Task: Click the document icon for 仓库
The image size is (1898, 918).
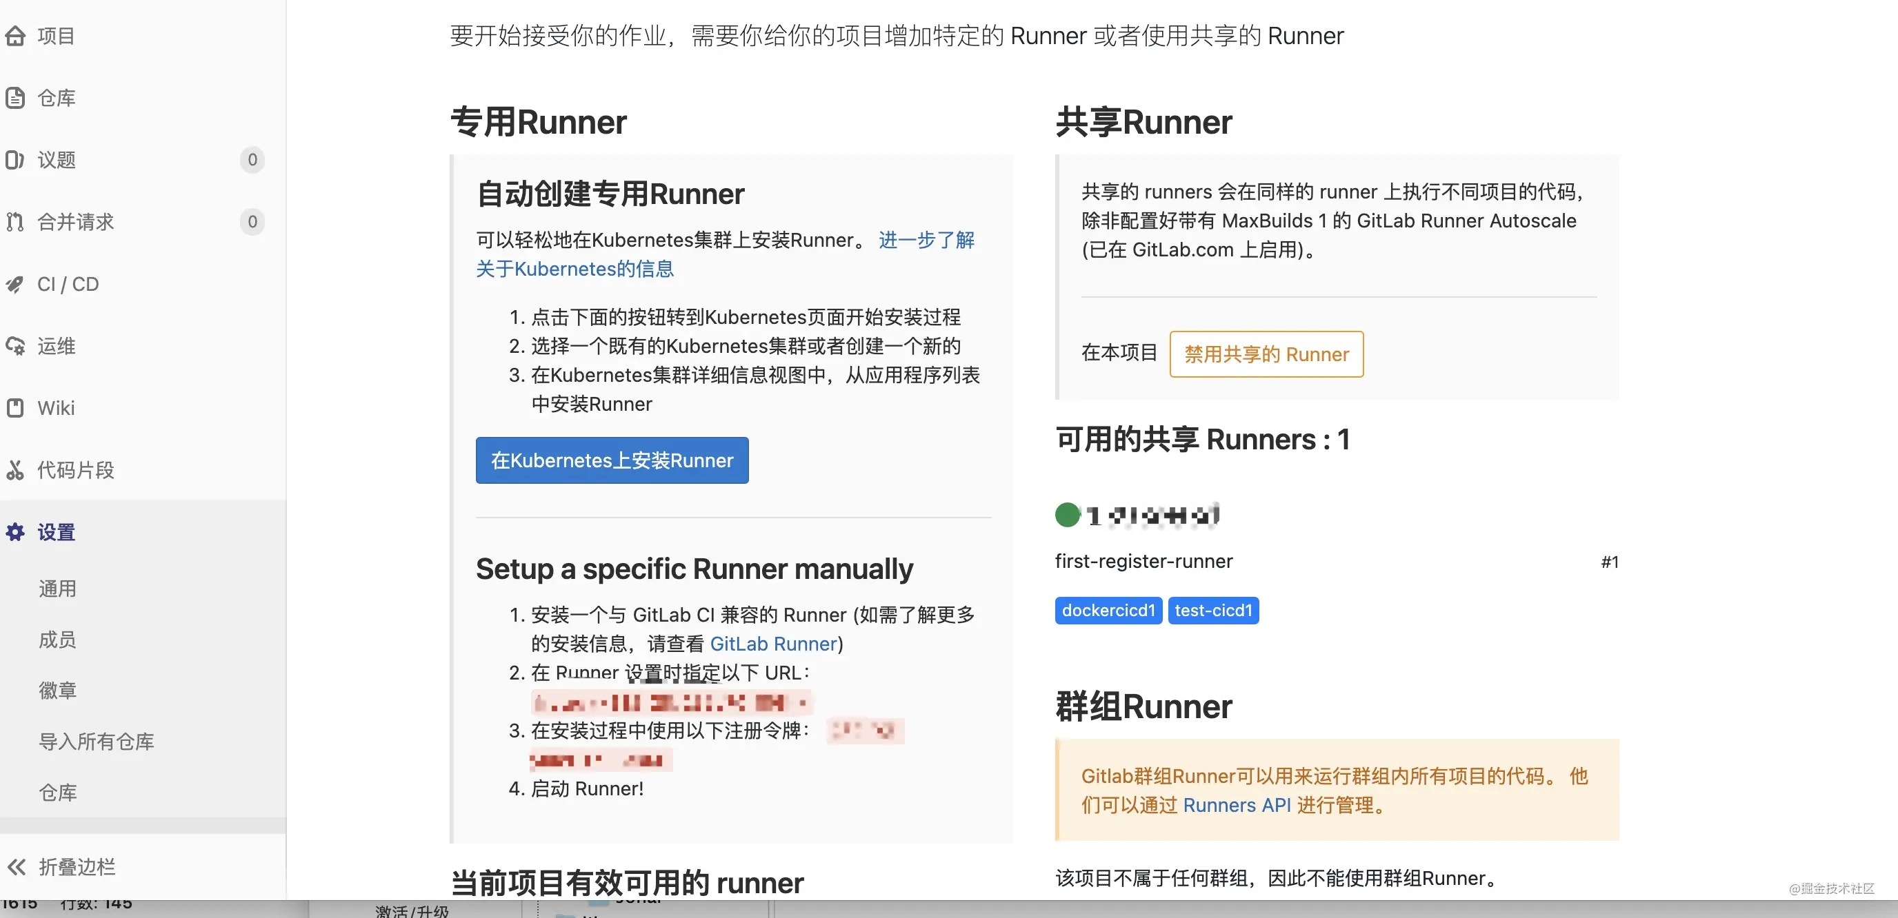Action: coord(15,98)
